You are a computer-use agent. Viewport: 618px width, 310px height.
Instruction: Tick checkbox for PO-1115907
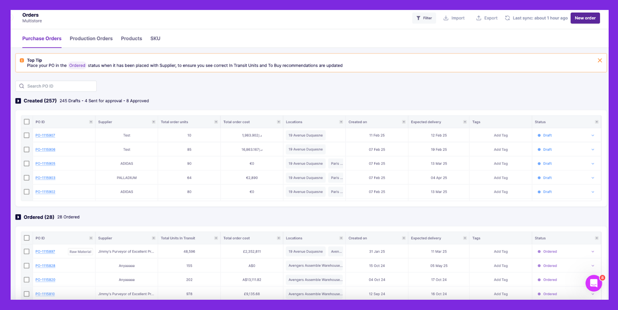(x=27, y=135)
